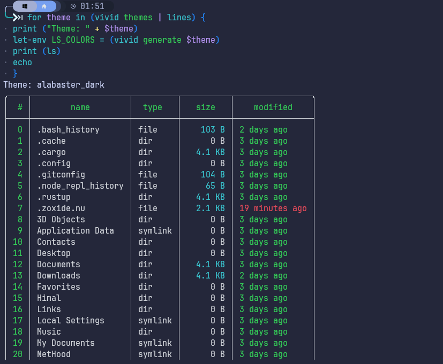The height and width of the screenshot is (364, 443).
Task: Click the alabaster_dark theme name text
Action: click(70, 84)
